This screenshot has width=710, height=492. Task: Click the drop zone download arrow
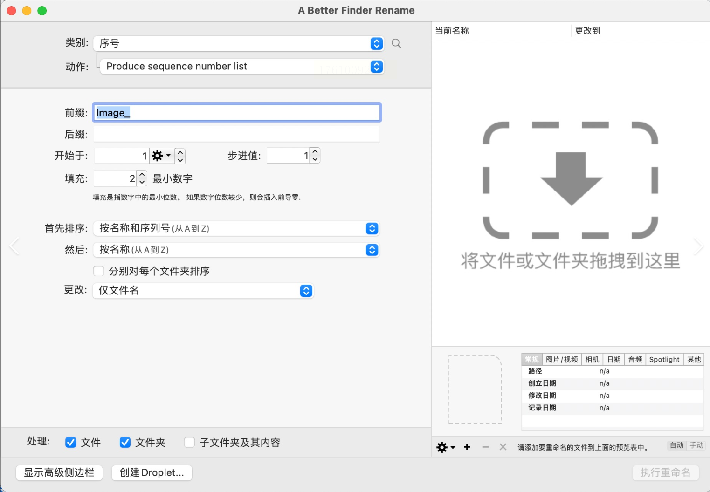(x=571, y=179)
